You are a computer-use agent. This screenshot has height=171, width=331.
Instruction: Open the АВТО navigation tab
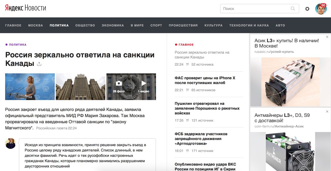click(x=280, y=25)
